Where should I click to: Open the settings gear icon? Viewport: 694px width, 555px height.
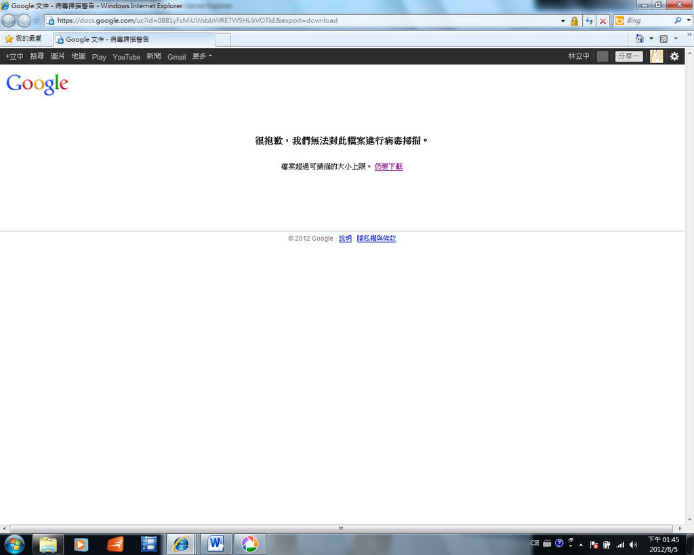674,56
